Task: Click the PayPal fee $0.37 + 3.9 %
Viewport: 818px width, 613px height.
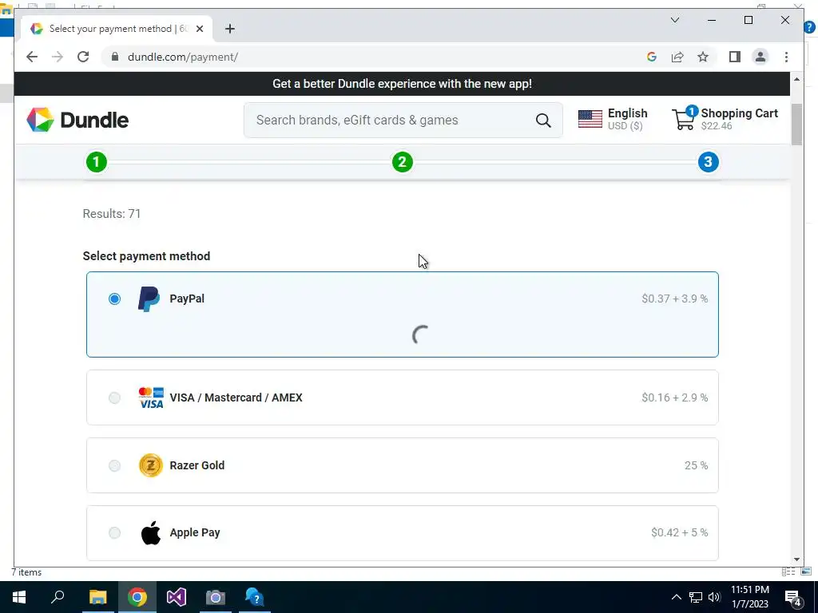Action: tap(674, 299)
